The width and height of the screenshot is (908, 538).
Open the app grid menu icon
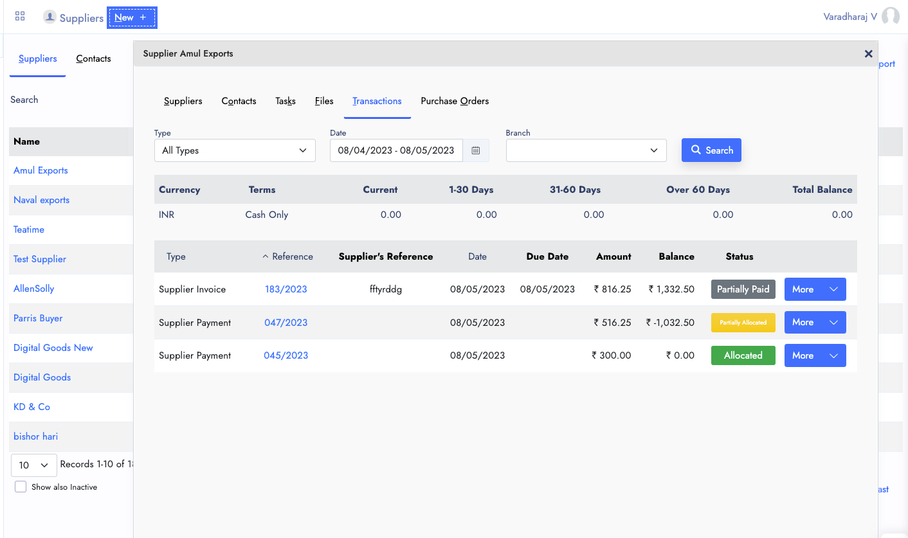[x=20, y=17]
